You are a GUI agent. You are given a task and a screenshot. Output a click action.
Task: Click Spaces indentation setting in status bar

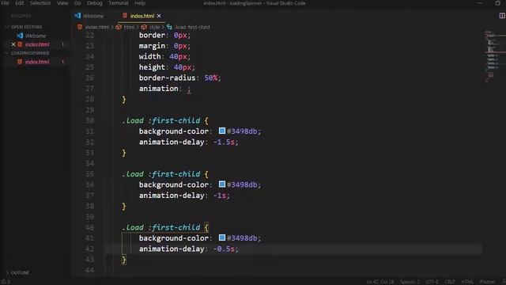(410, 282)
